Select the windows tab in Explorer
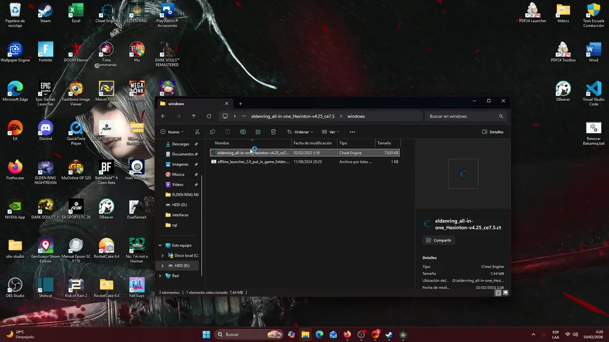This screenshot has width=609, height=342. pos(194,104)
